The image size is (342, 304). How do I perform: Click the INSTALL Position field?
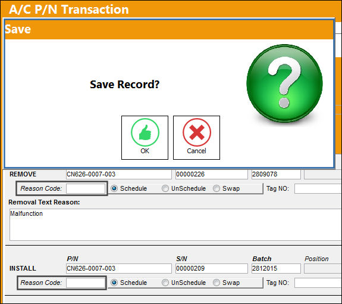[323, 268]
